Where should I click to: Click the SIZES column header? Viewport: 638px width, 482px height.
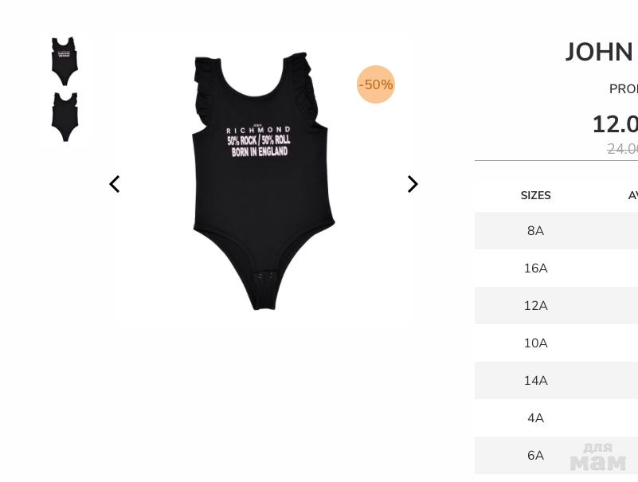[535, 195]
